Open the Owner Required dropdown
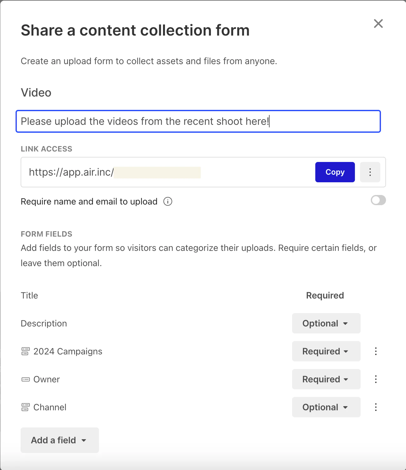 click(x=326, y=379)
